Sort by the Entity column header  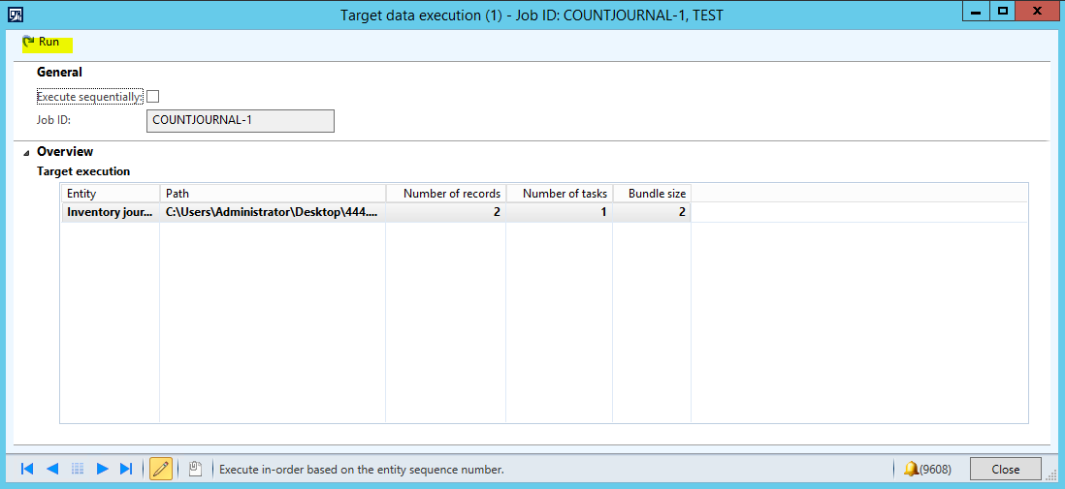(x=110, y=194)
